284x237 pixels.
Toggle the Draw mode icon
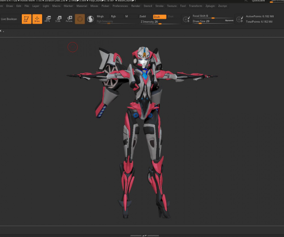pos(37,19)
